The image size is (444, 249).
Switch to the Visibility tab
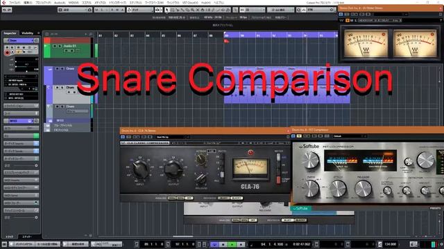28,33
